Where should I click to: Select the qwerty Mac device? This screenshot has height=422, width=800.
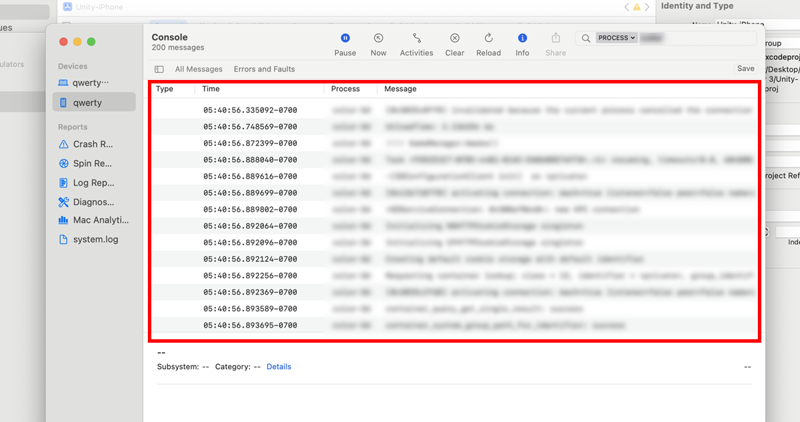click(94, 83)
